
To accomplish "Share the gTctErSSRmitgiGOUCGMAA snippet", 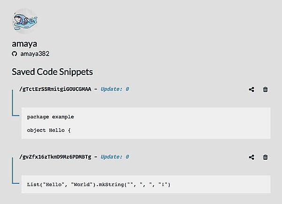I will click(251, 90).
